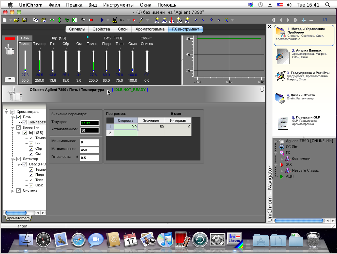
Task: Uncheck the Ом checkbox under Inj1
Action: (31, 154)
